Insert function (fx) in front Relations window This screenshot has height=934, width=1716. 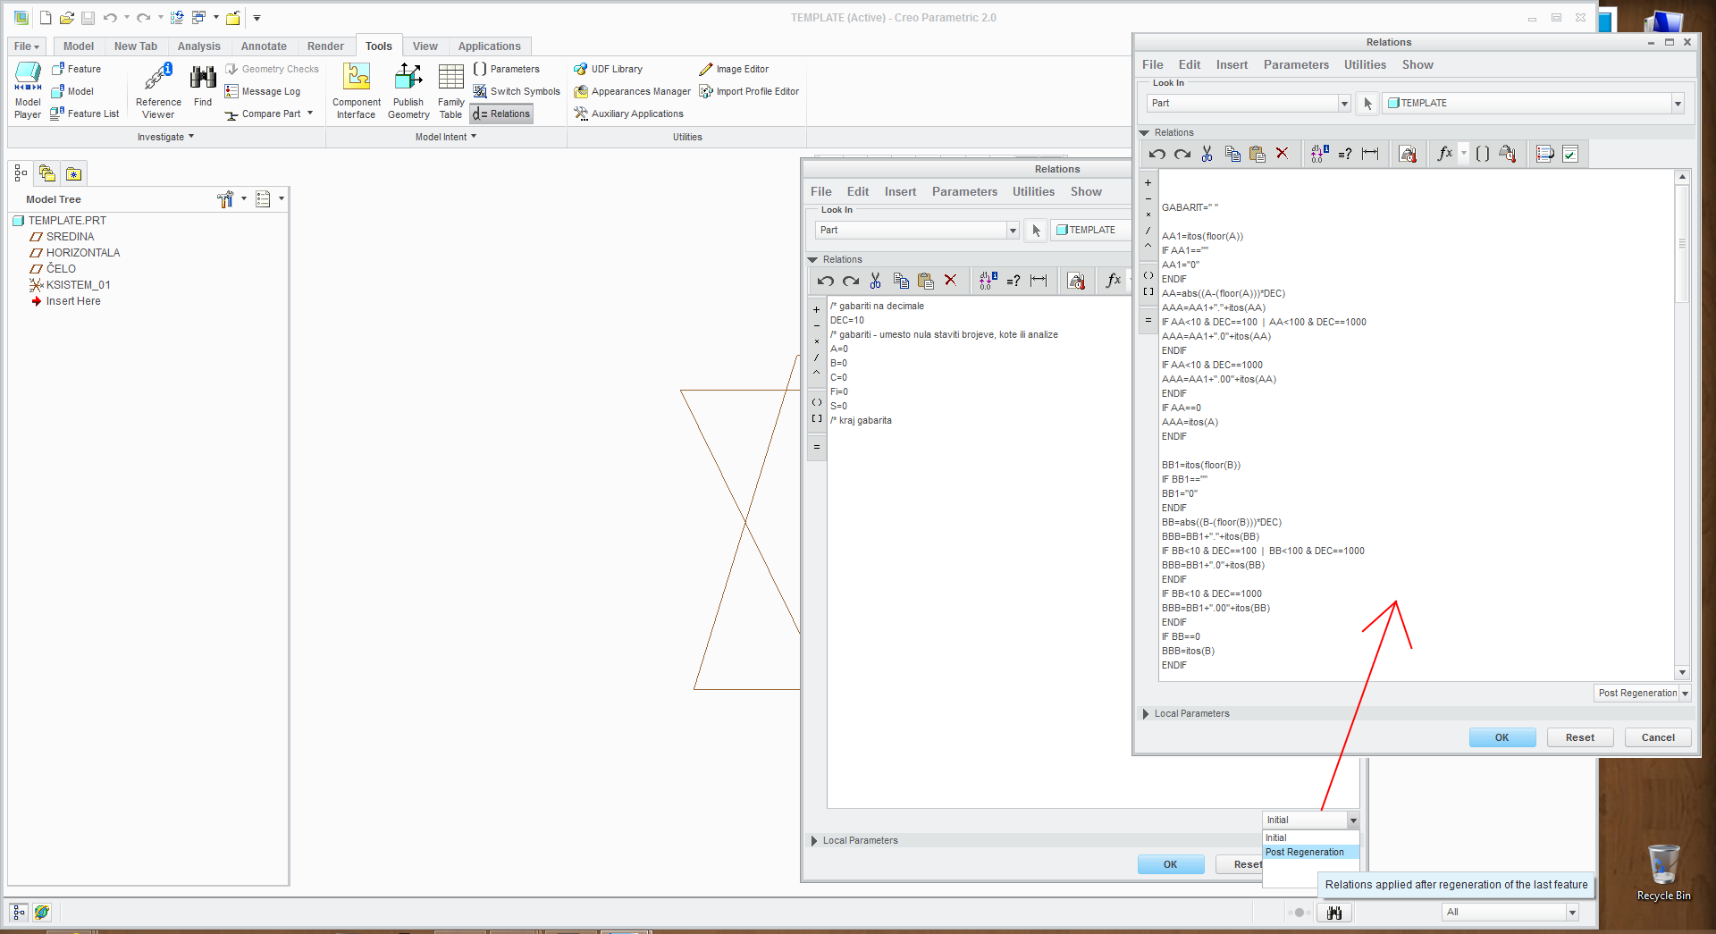[1444, 154]
